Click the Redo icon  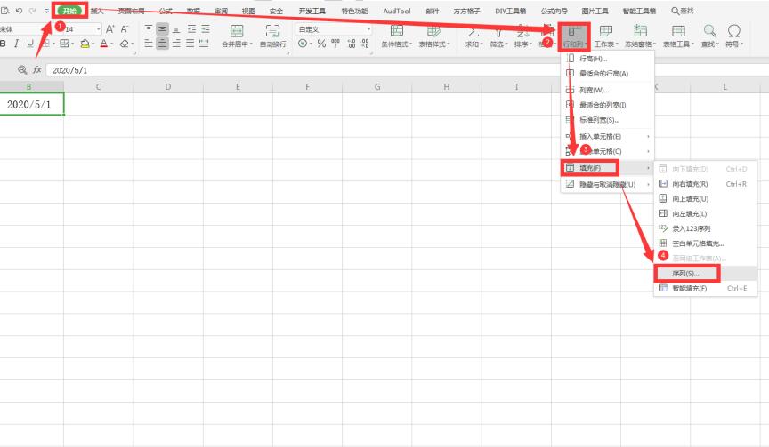click(32, 11)
